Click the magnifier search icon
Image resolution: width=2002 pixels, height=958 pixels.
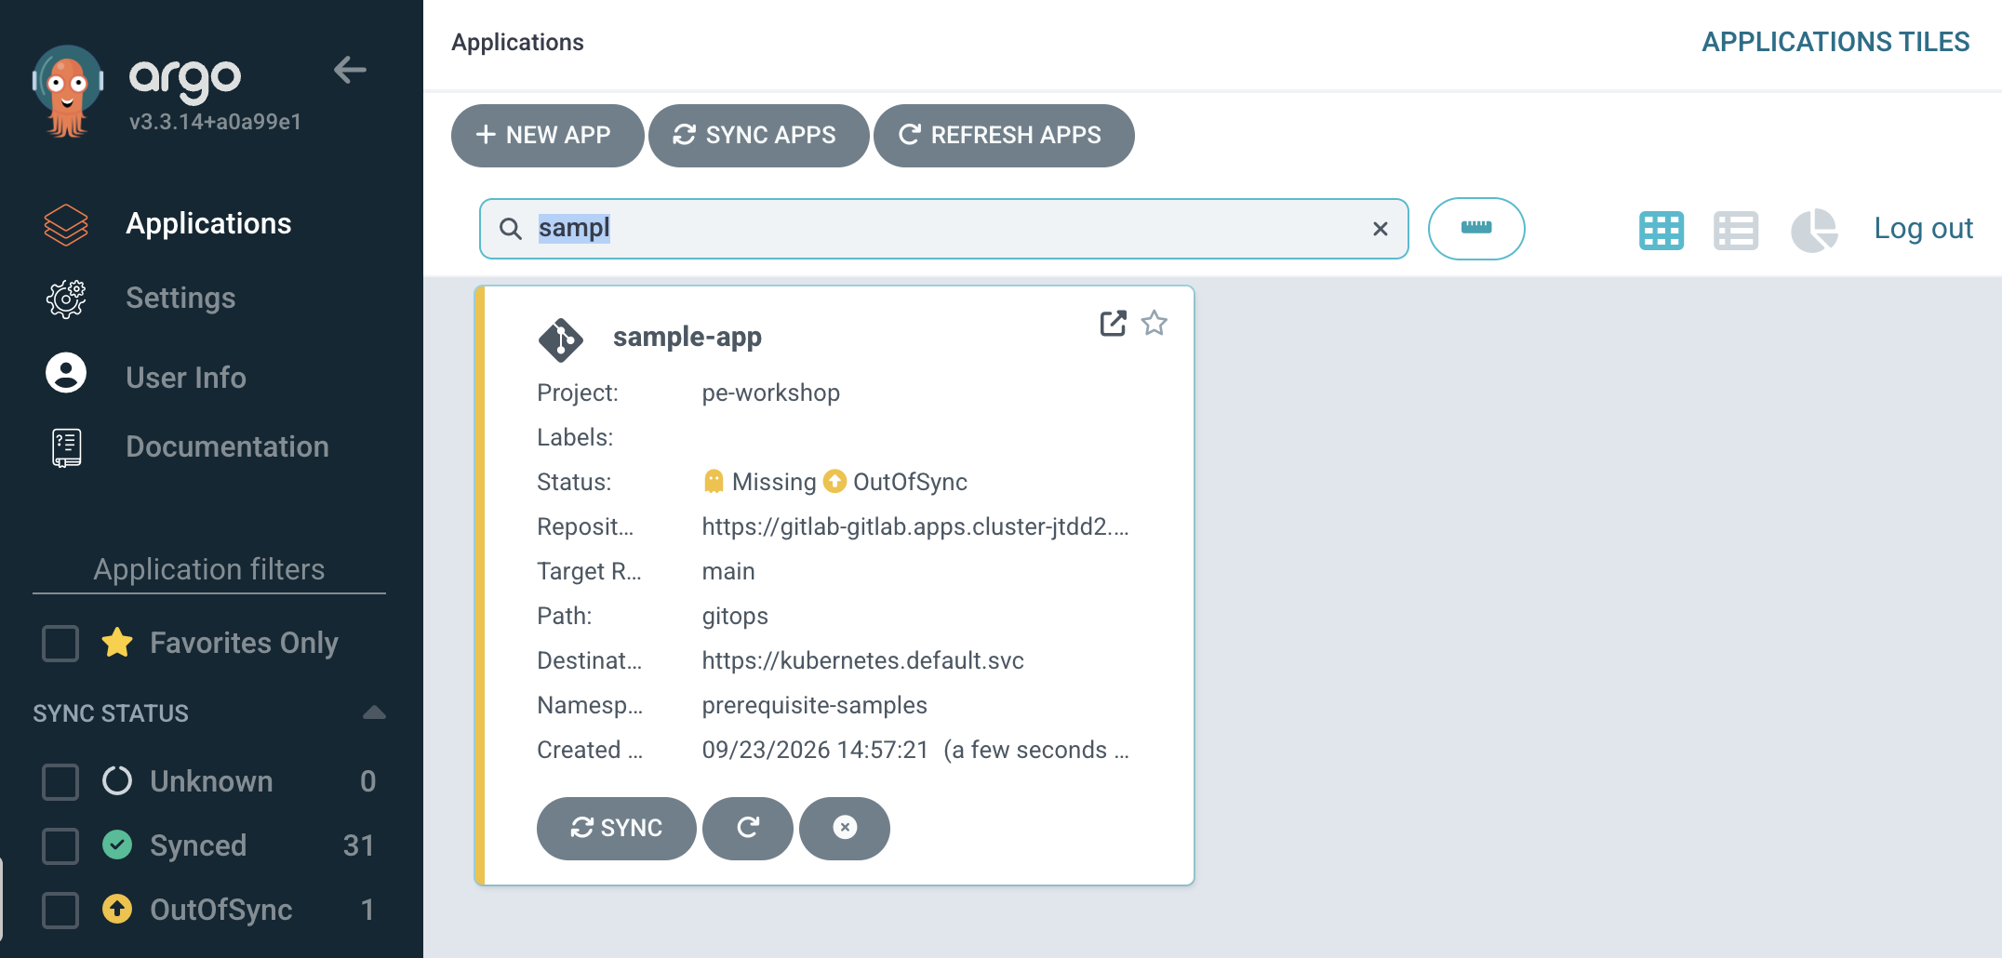tap(510, 229)
